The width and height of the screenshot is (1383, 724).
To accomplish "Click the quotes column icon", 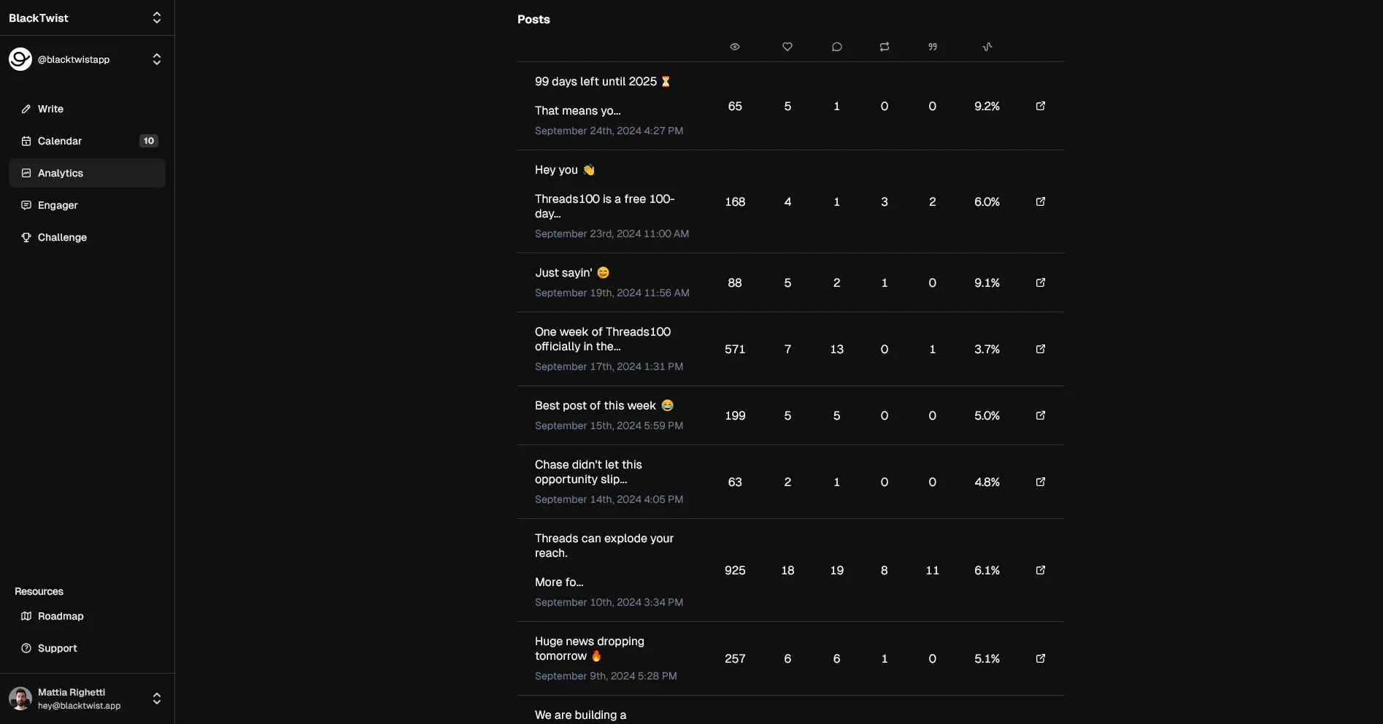I will tap(932, 46).
